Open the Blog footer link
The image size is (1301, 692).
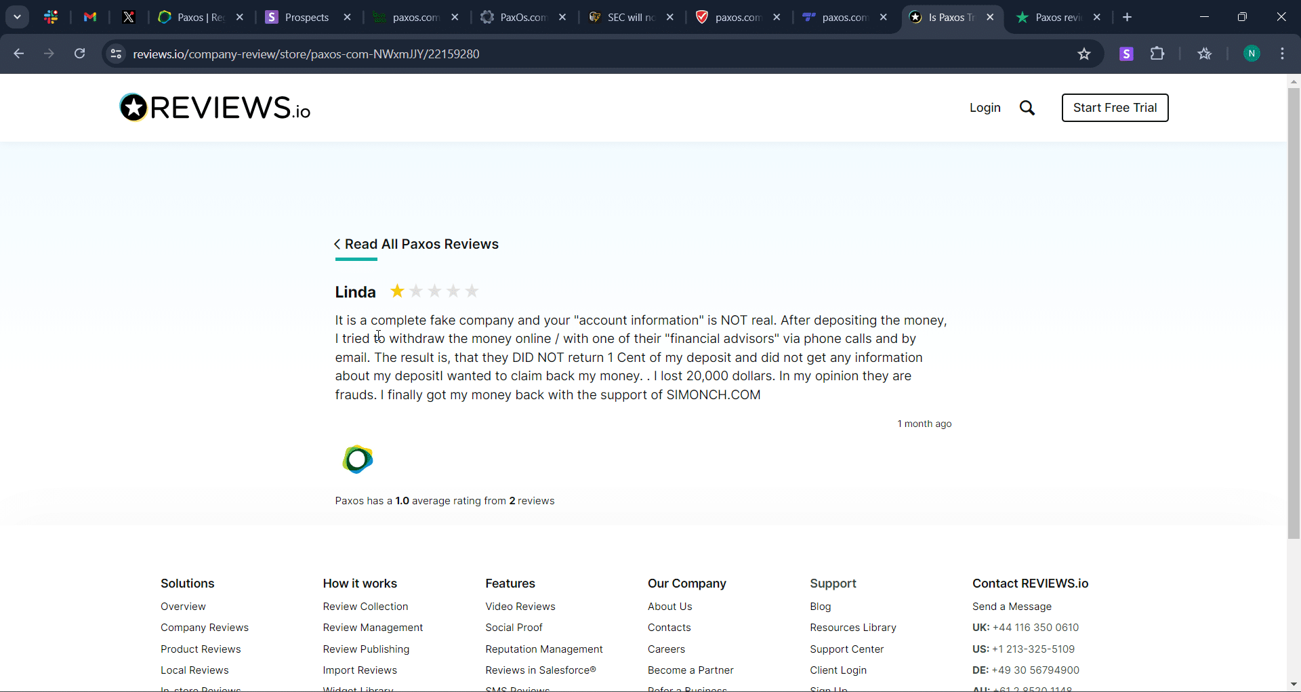(821, 607)
